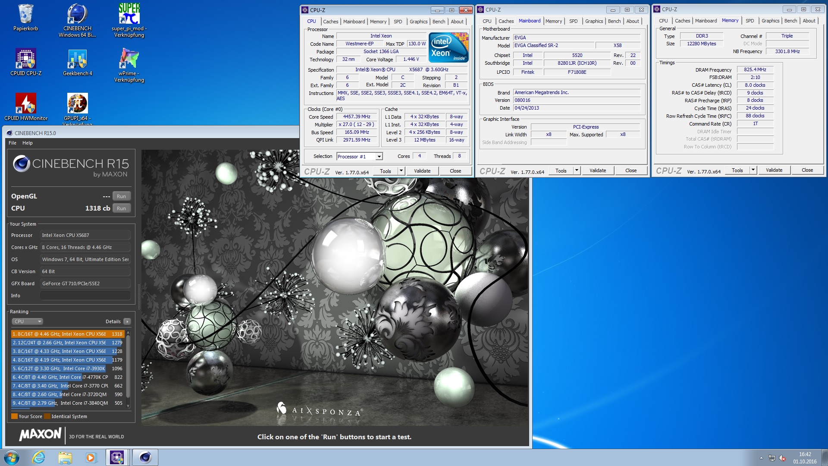Switch to Cinebench via taskbar icon
Image resolution: width=828 pixels, height=466 pixels.
click(x=145, y=457)
